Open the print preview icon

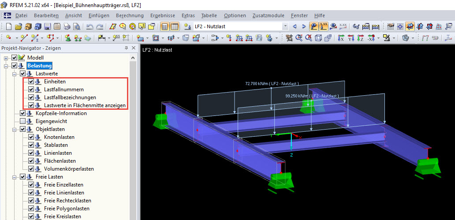point(77,27)
